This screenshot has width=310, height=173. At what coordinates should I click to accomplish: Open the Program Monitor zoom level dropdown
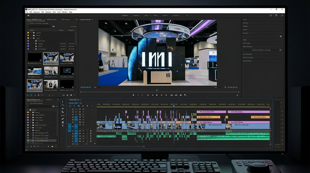(x=98, y=87)
